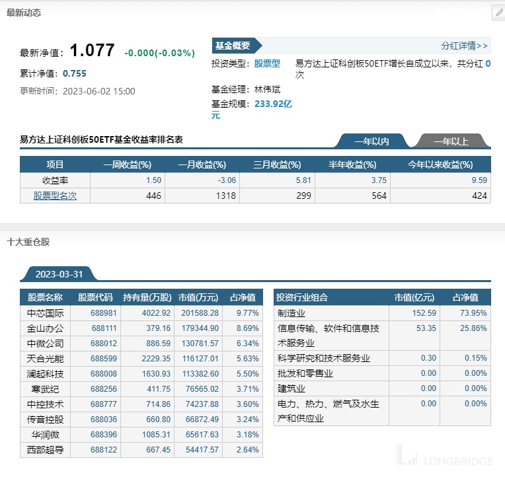The height and width of the screenshot is (477, 505).
Task: Switch to the 一年以内 tab
Action: [371, 141]
